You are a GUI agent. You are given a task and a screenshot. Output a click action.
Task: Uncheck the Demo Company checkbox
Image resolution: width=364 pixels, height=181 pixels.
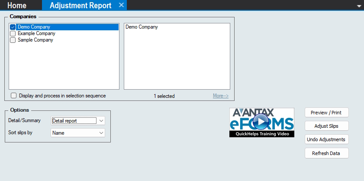point(13,27)
